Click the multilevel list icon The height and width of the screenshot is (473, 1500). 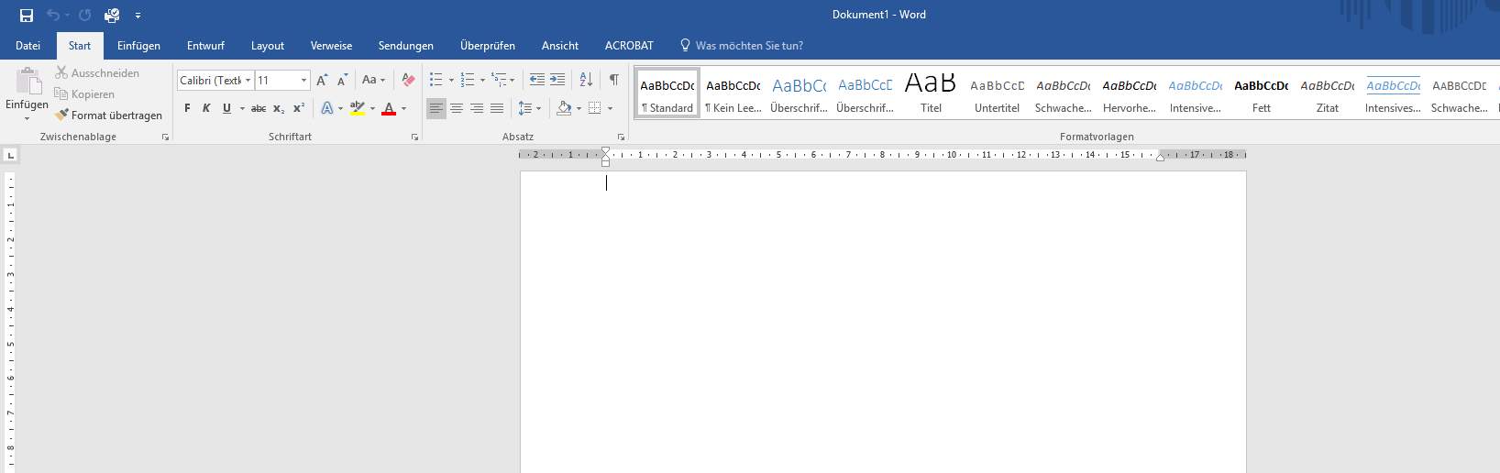499,81
